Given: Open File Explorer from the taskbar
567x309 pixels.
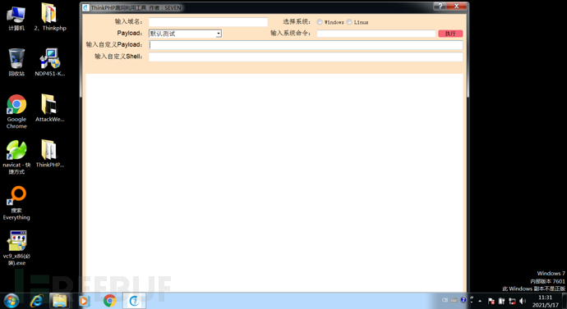Looking at the screenshot, I should pyautogui.click(x=60, y=301).
